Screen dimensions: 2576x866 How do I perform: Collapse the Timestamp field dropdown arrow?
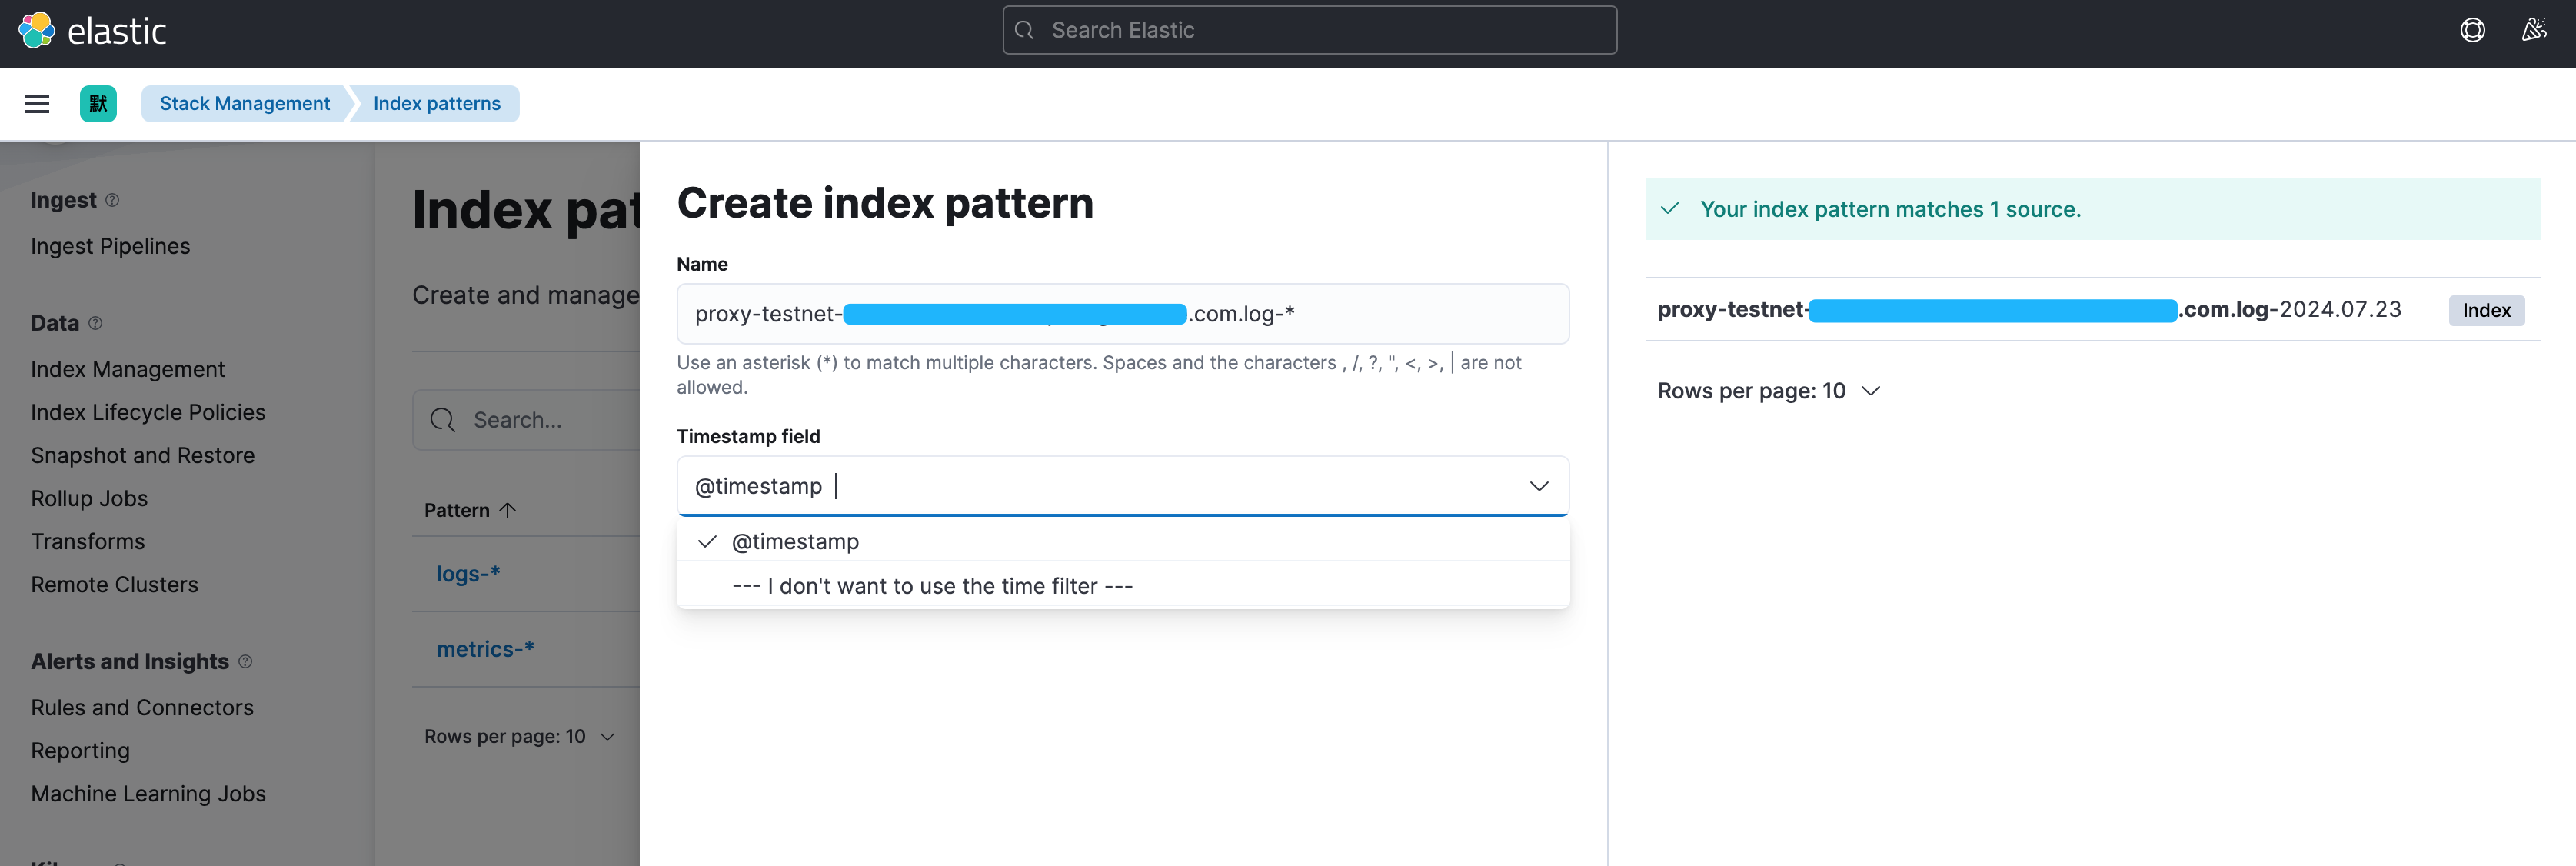click(x=1538, y=486)
